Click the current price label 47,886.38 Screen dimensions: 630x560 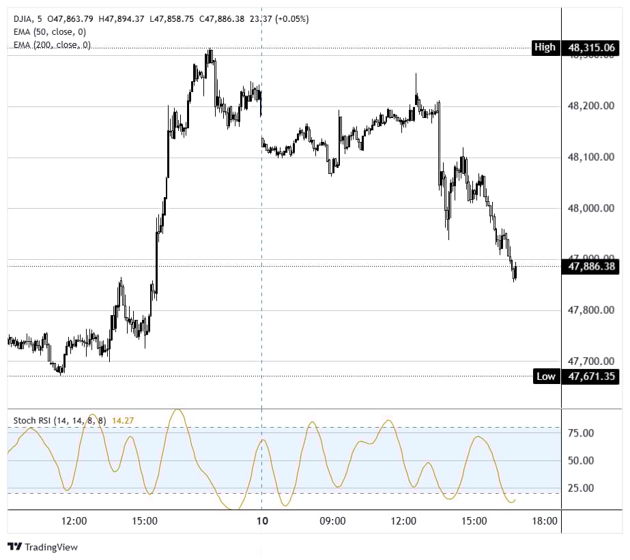[590, 267]
